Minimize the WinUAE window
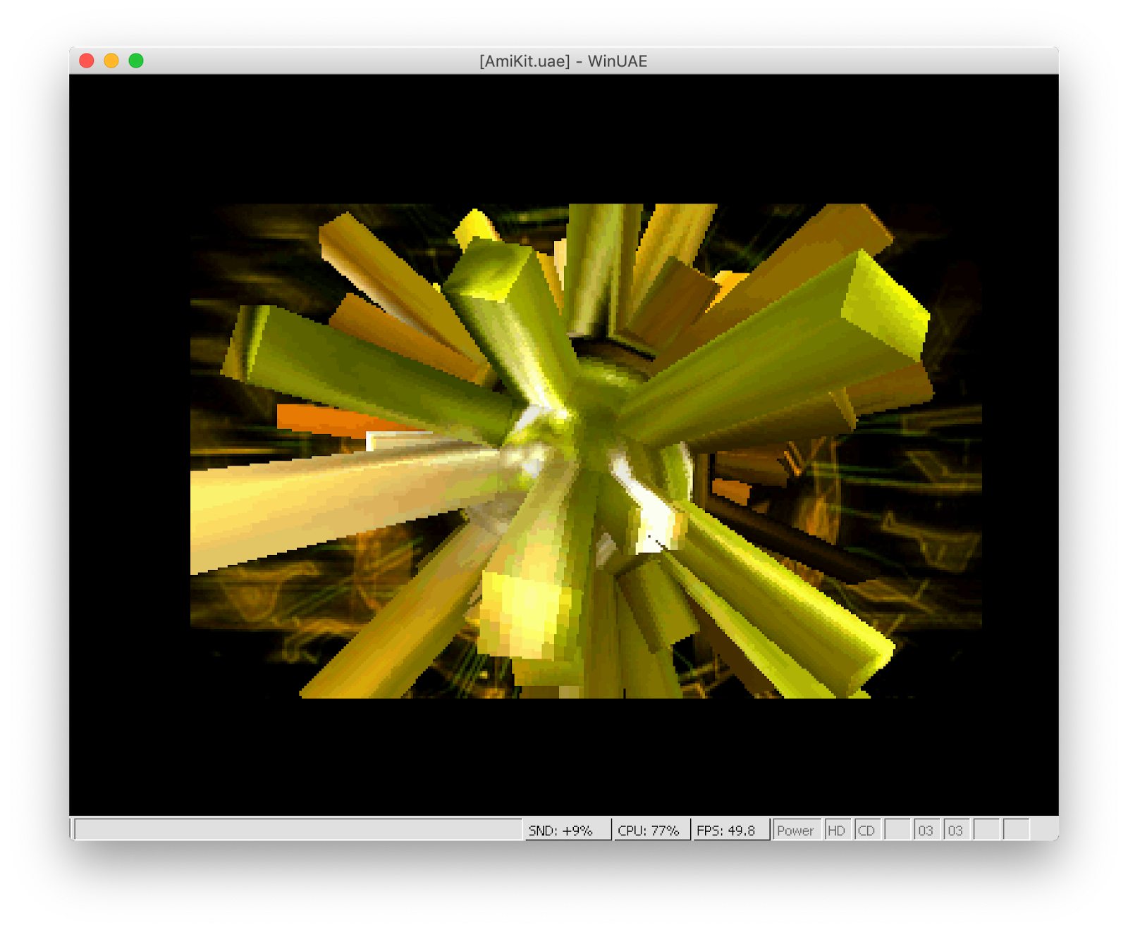 (111, 61)
